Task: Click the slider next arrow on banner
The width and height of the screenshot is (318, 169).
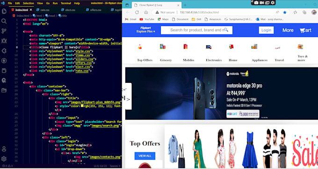Action: (128, 99)
